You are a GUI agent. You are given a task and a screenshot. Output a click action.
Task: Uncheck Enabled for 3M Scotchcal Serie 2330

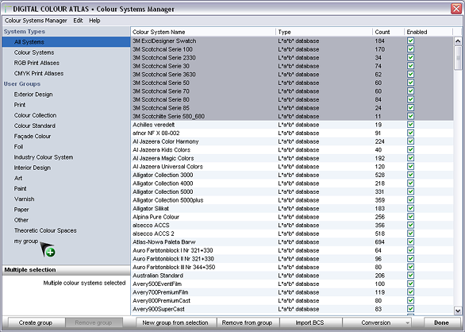[x=411, y=57]
